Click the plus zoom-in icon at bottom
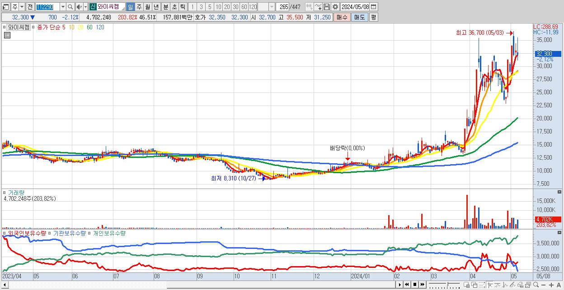 551,285
